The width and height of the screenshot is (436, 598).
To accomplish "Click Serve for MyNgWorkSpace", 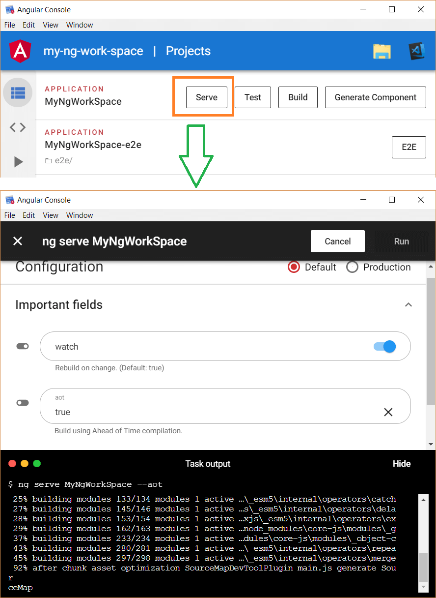I will 207,97.
